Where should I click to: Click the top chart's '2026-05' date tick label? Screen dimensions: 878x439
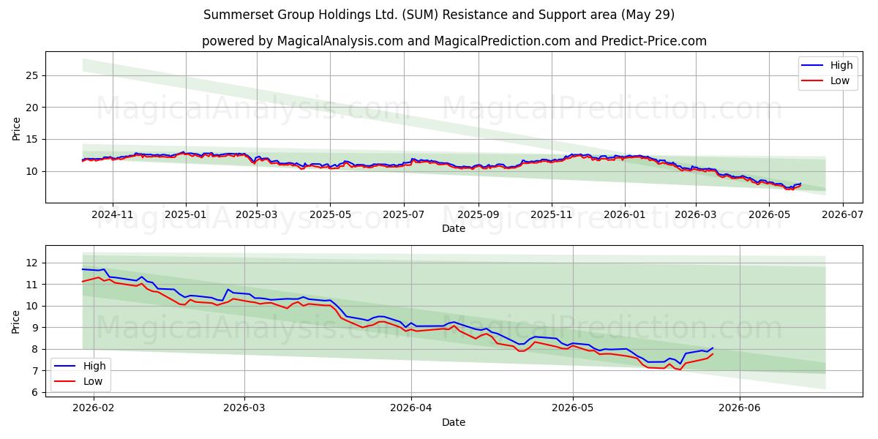769,216
